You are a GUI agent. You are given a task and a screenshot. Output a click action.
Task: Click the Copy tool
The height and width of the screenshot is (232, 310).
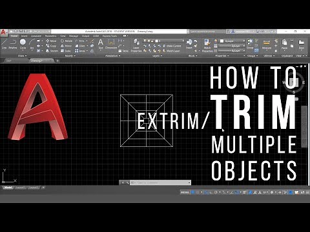click(x=51, y=46)
